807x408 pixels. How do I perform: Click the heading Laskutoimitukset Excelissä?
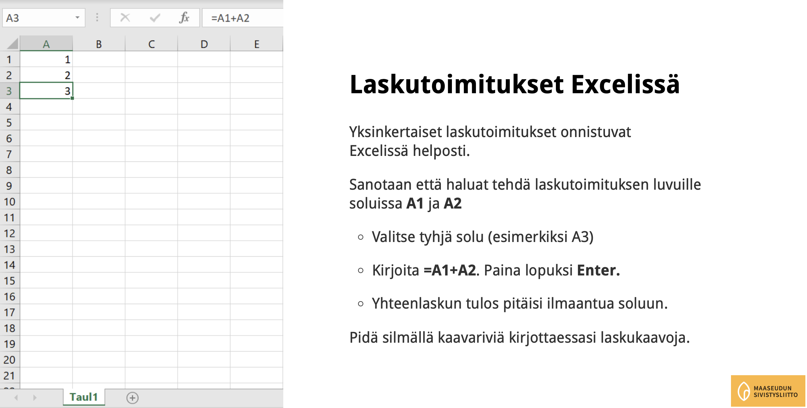(x=515, y=84)
